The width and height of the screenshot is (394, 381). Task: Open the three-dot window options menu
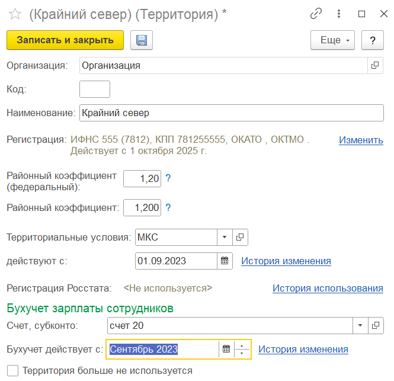pyautogui.click(x=339, y=14)
